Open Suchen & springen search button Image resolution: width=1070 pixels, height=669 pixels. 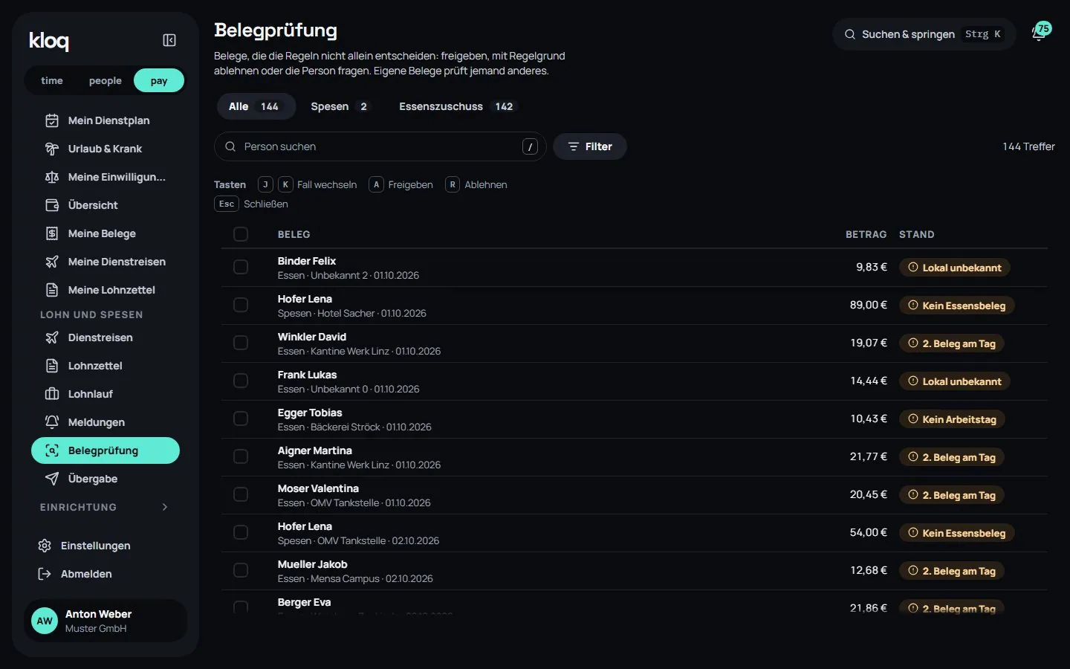[x=924, y=34]
